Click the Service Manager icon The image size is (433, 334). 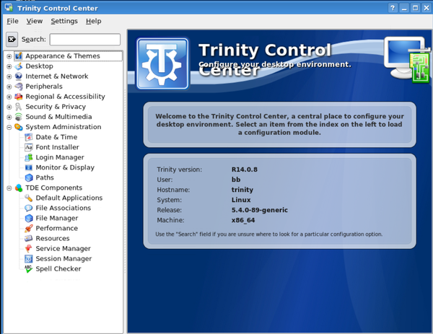click(x=29, y=248)
